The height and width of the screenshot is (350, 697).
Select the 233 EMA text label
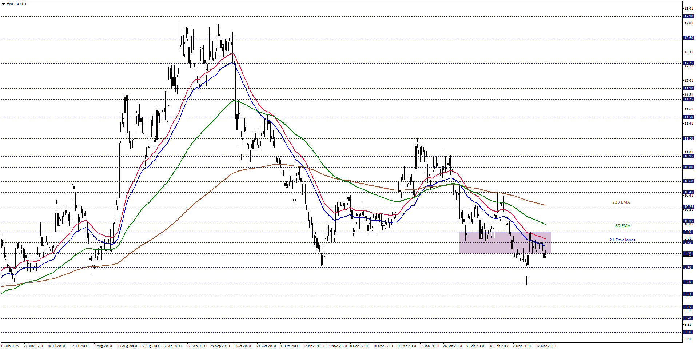[x=621, y=202]
